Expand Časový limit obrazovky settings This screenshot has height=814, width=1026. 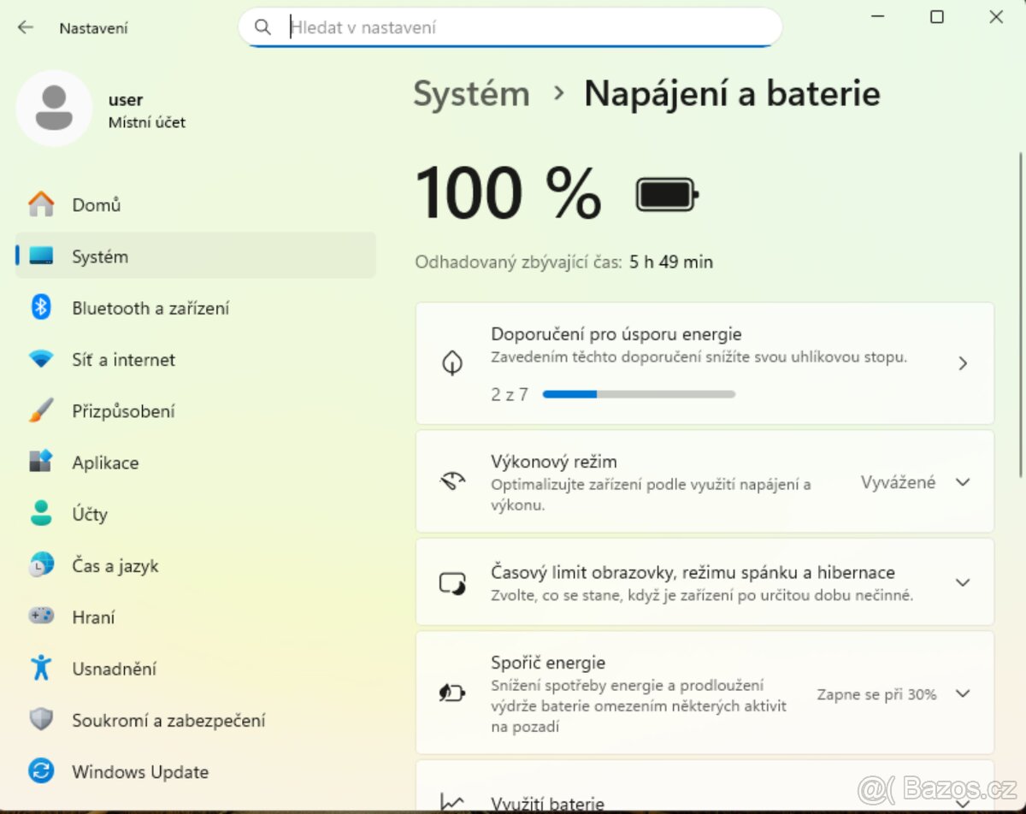(963, 582)
